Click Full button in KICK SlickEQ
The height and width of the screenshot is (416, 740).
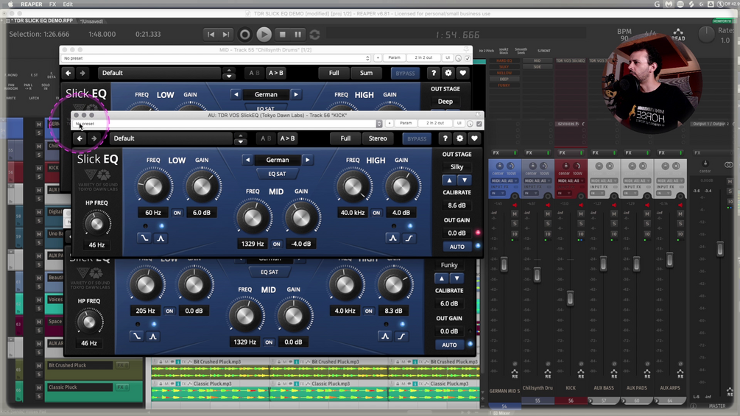345,138
